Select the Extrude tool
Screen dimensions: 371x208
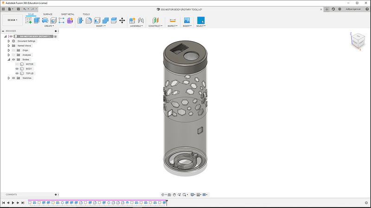click(37, 20)
